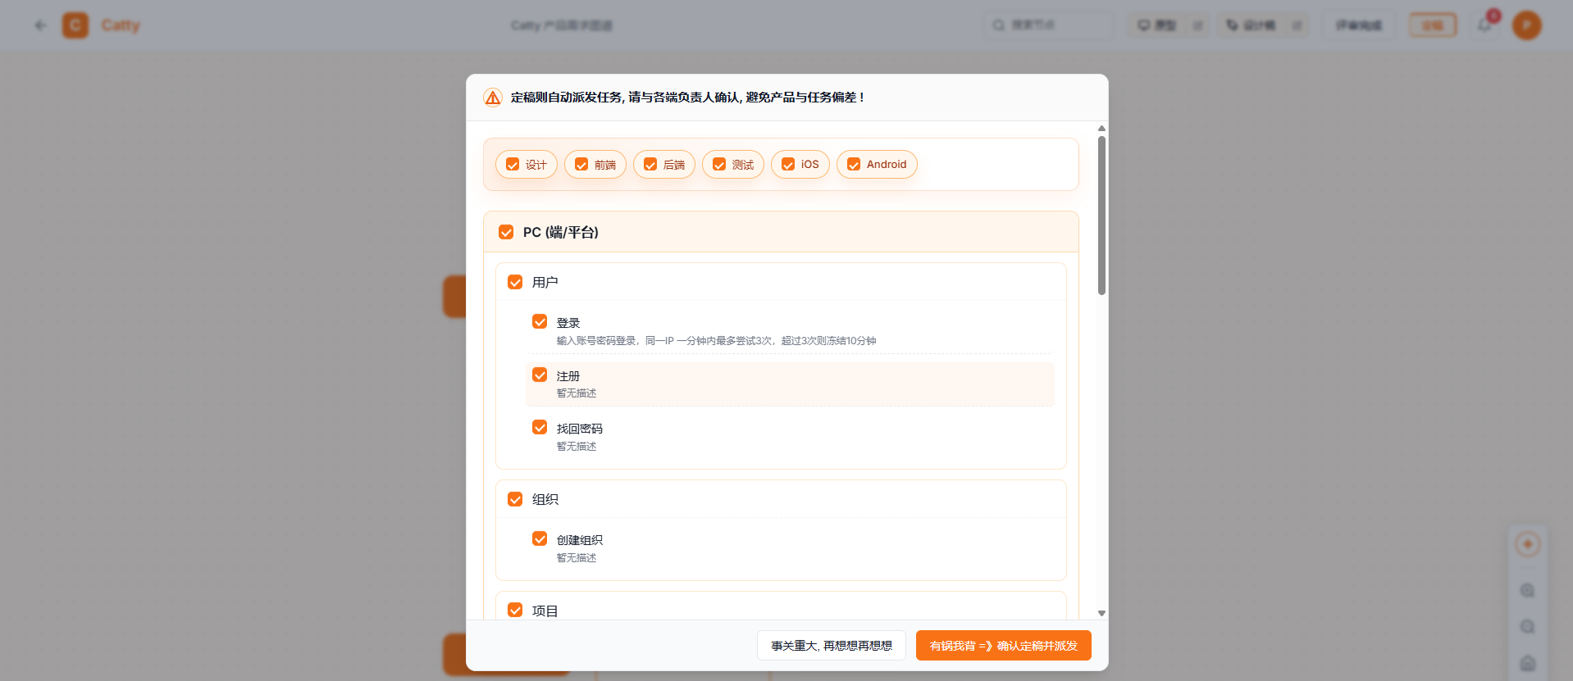Click 暂无描述 under 找回密码
Screen dimensions: 1573x681
pyautogui.click(x=577, y=447)
